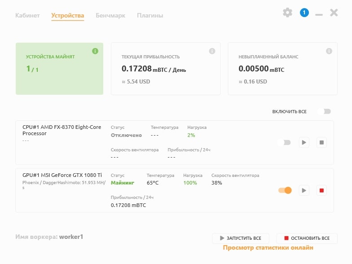The image size is (352, 264).
Task: Start mining on CPU#1 with play icon
Action: tap(304, 143)
